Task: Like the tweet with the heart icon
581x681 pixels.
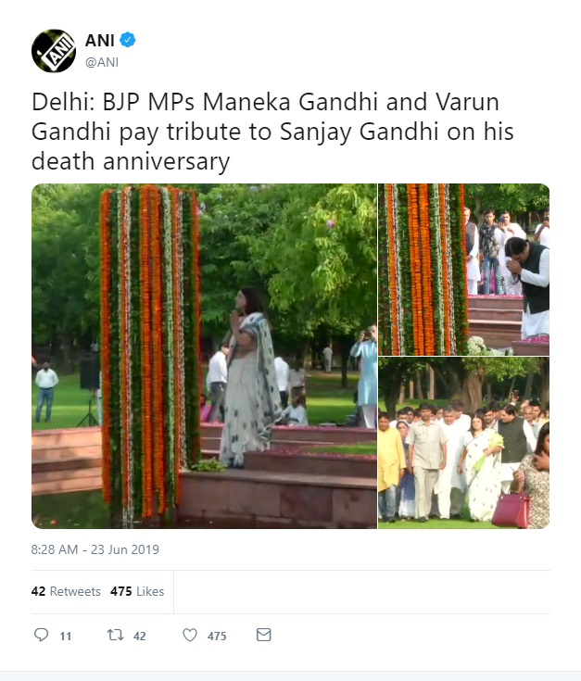Action: click(x=190, y=635)
